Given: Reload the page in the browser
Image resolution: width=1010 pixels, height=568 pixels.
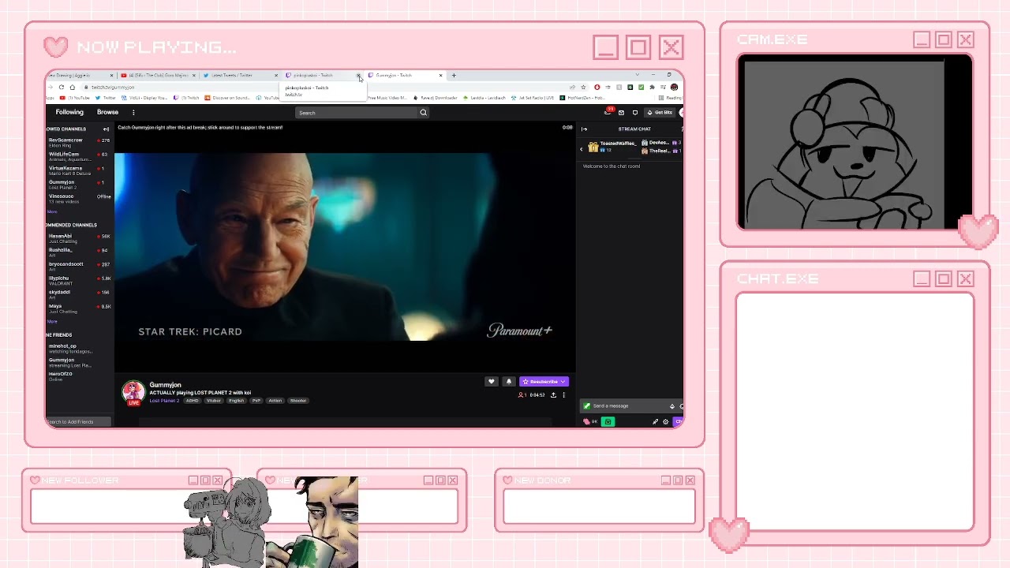Looking at the screenshot, I should coord(62,87).
